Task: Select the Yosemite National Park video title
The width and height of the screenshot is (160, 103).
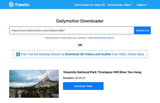Action: 102,72
